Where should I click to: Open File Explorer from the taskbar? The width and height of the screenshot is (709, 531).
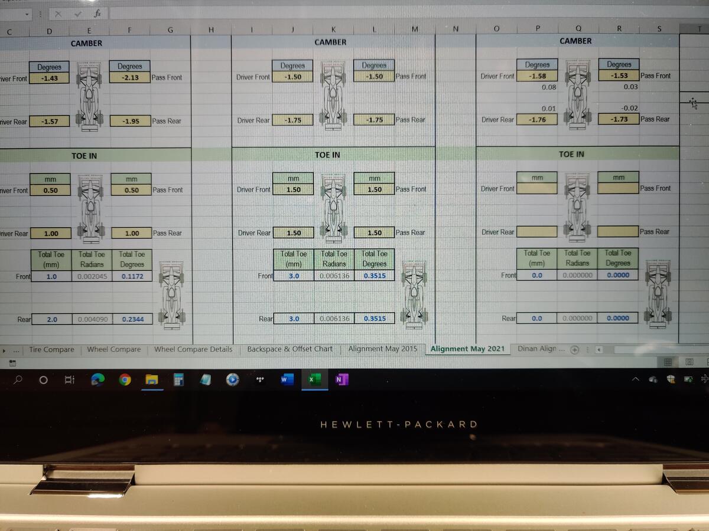[x=152, y=380]
